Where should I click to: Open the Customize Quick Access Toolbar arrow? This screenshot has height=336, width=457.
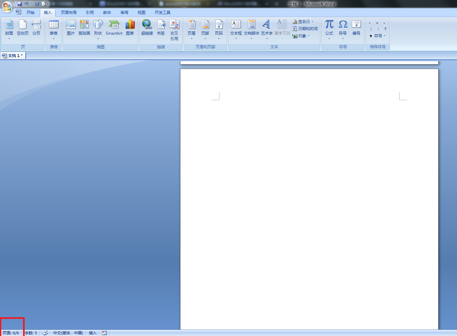tap(54, 4)
